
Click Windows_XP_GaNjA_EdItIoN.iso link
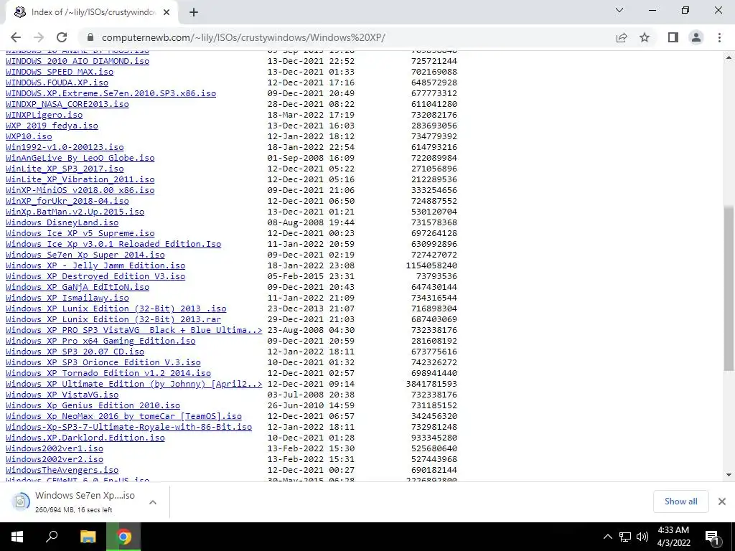78,287
